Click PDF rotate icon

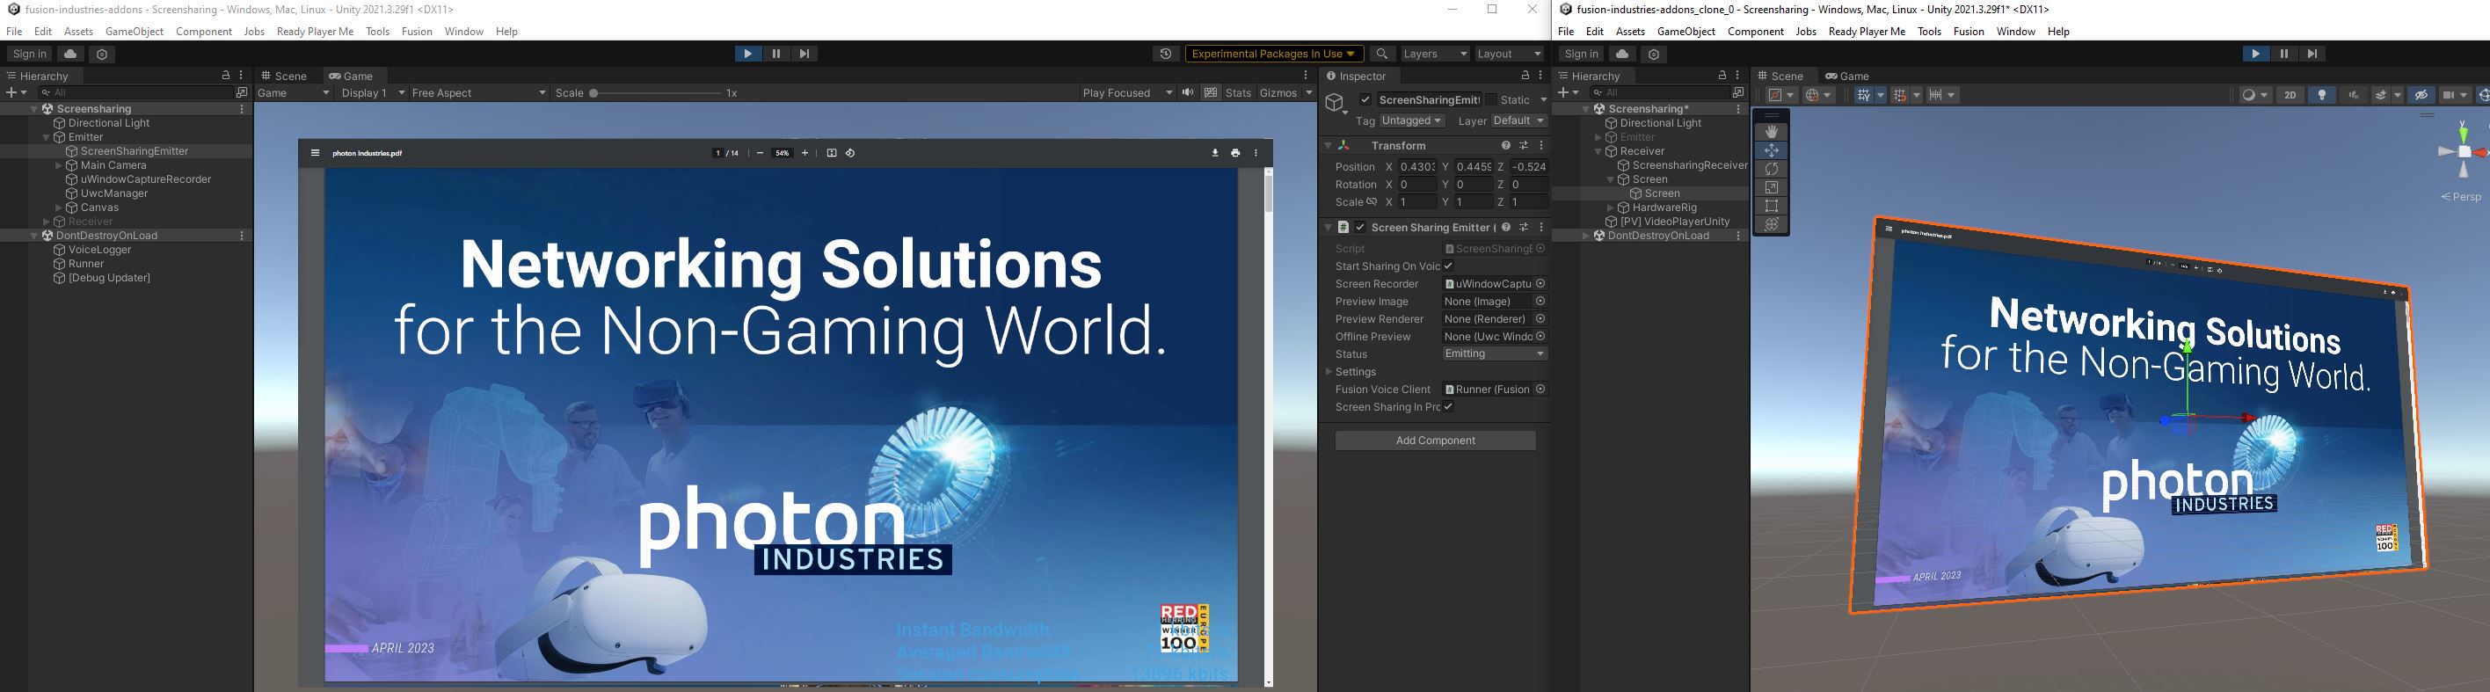[849, 153]
